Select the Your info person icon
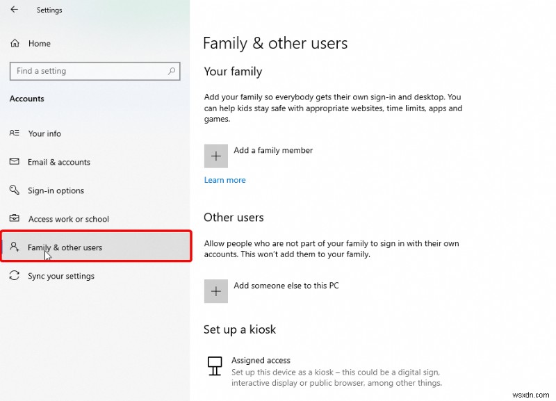The image size is (556, 401). (15, 133)
